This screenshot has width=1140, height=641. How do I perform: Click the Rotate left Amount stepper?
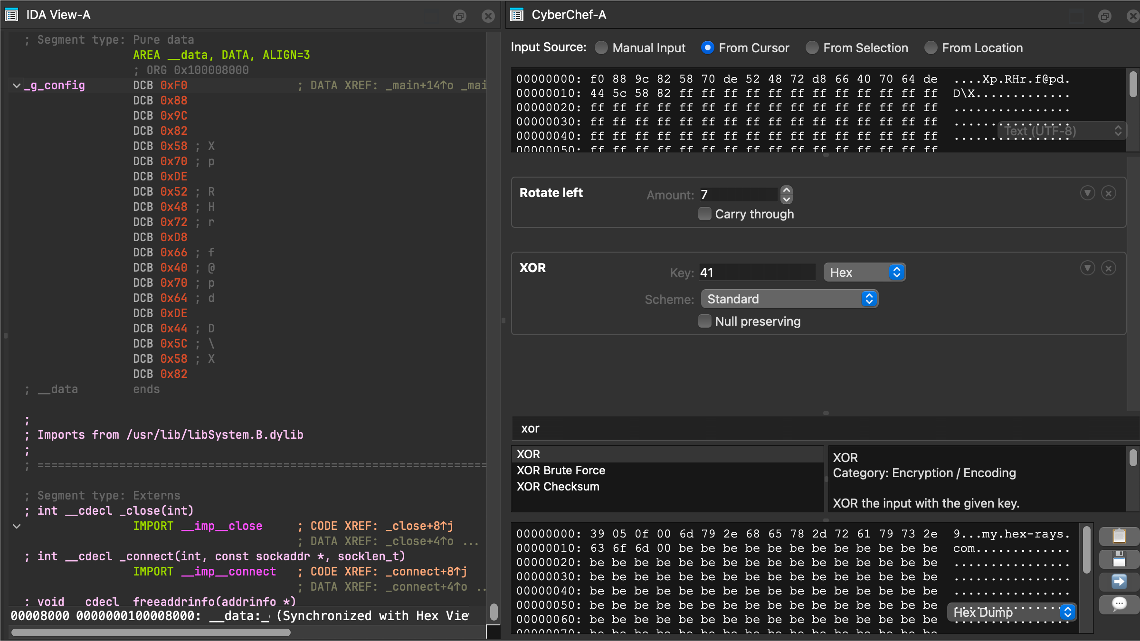pyautogui.click(x=787, y=195)
